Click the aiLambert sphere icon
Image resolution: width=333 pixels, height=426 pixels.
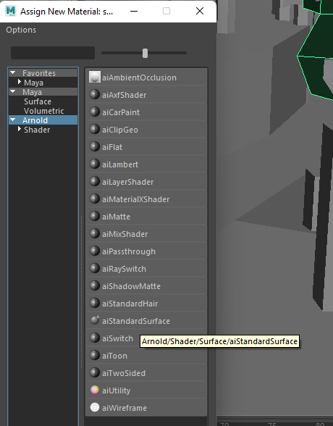94,164
